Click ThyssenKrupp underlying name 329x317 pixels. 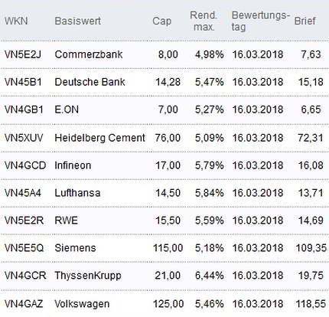pos(88,276)
